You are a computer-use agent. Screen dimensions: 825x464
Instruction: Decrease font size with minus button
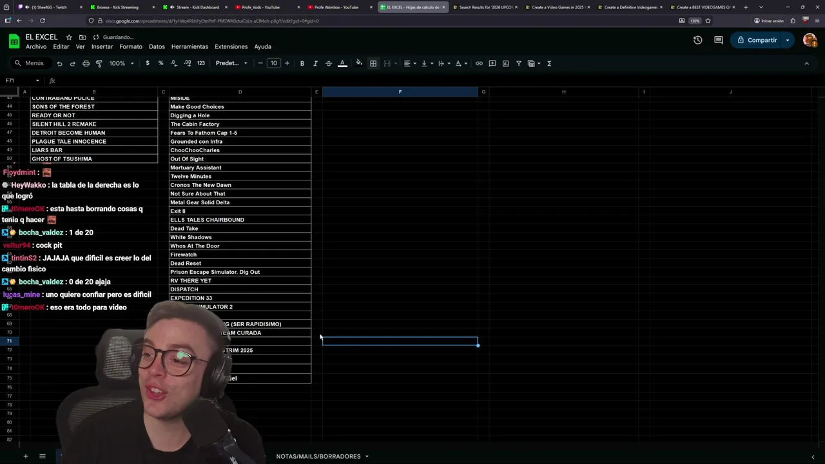(x=260, y=63)
